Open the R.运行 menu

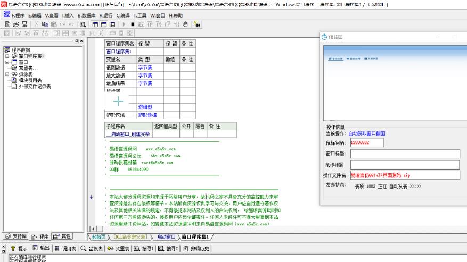106,16
